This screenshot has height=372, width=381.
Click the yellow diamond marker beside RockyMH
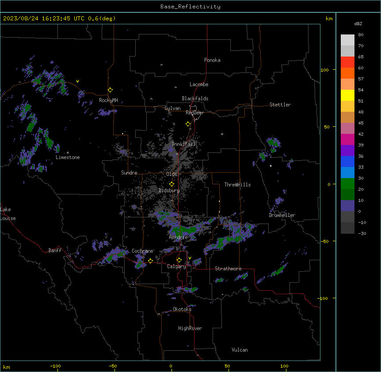click(110, 90)
